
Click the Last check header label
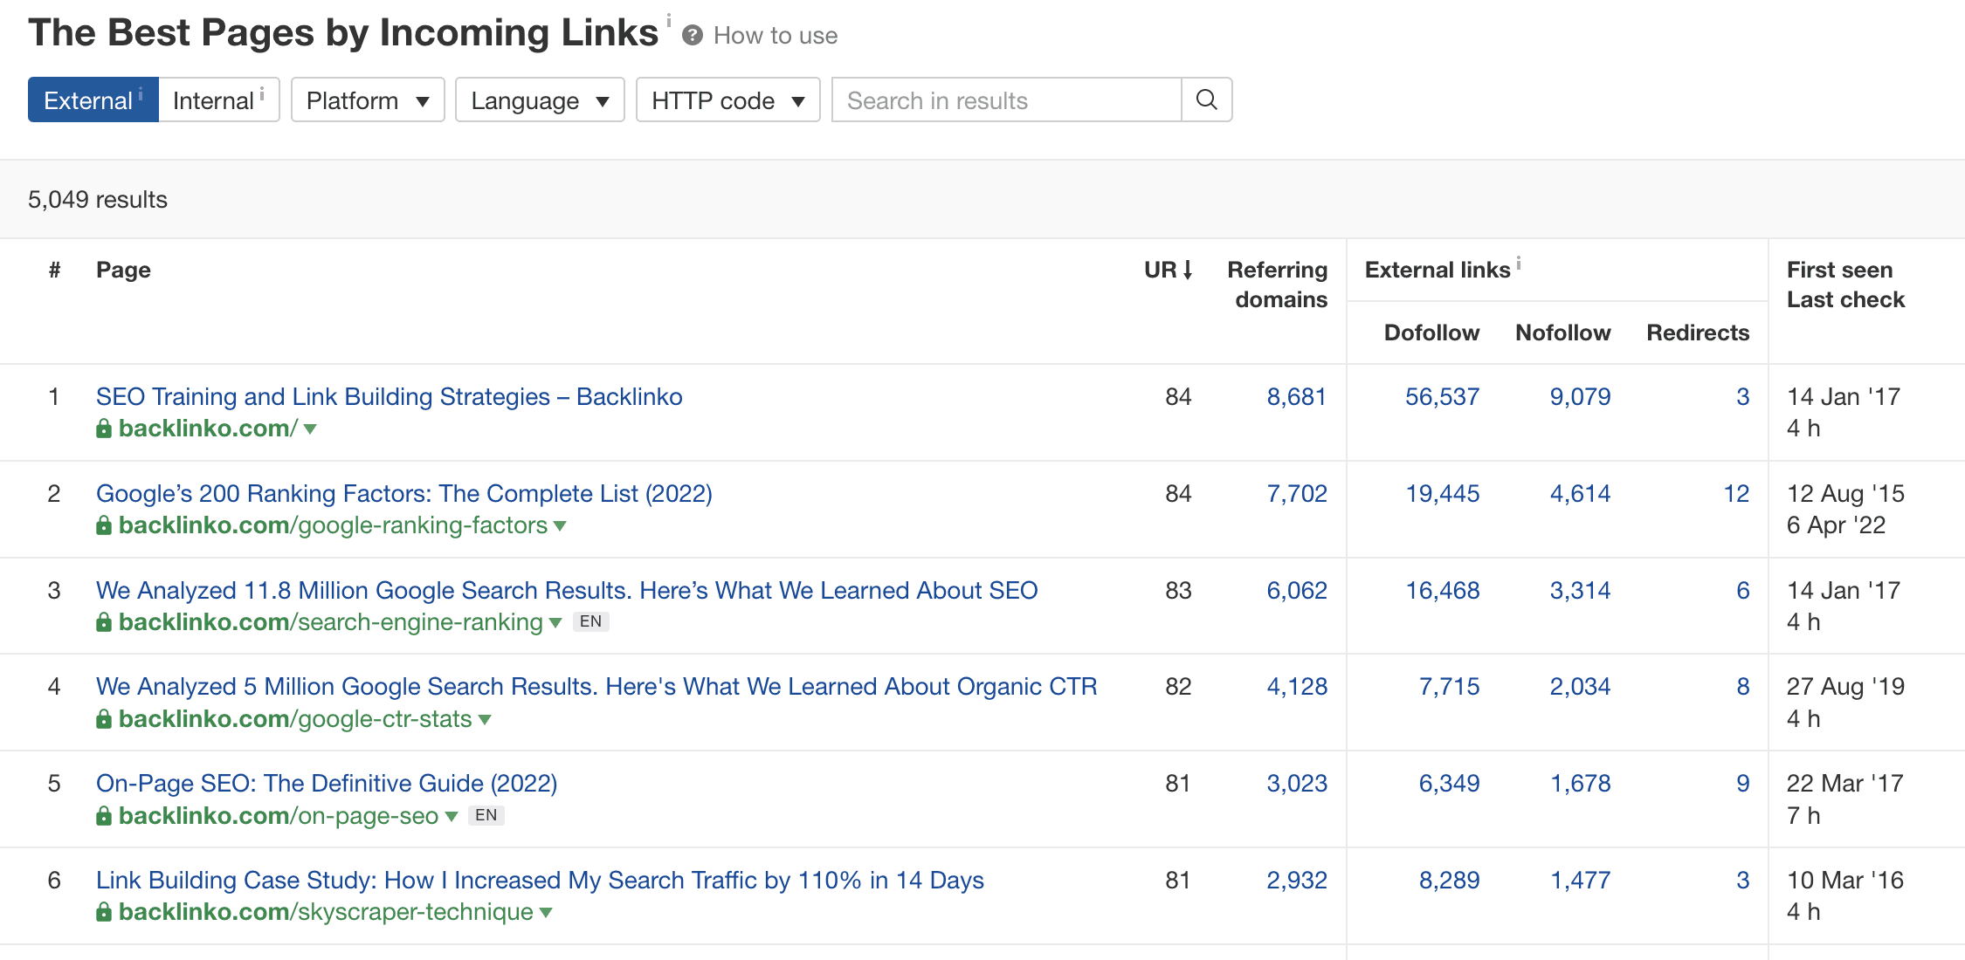1845,299
